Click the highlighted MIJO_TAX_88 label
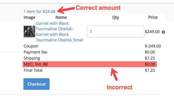 click(x=36, y=64)
